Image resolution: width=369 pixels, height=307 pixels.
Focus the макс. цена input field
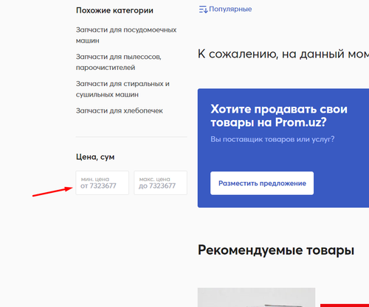coord(160,183)
